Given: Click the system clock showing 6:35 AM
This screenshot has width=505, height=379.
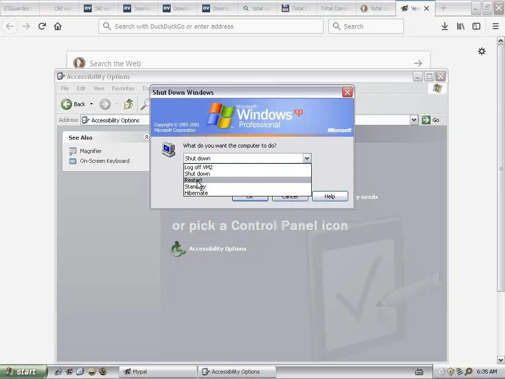Looking at the screenshot, I should (487, 372).
